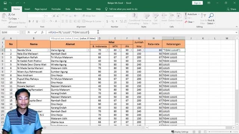This screenshot has height=134, width=239.
Task: Click Merge & Center
Action: tap(92, 21)
